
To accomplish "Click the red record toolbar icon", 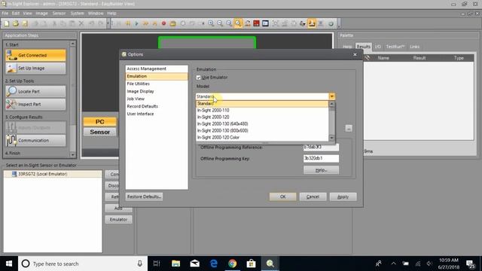I will tap(163, 23).
